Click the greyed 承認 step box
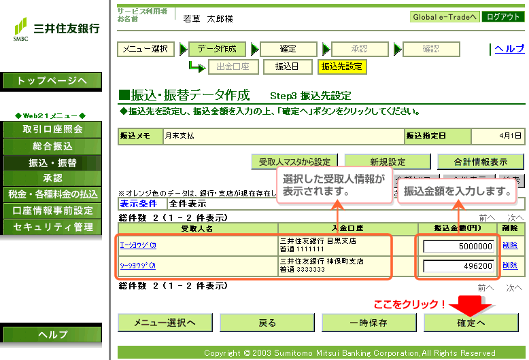Screen dimensions: 529x360 point(360,49)
